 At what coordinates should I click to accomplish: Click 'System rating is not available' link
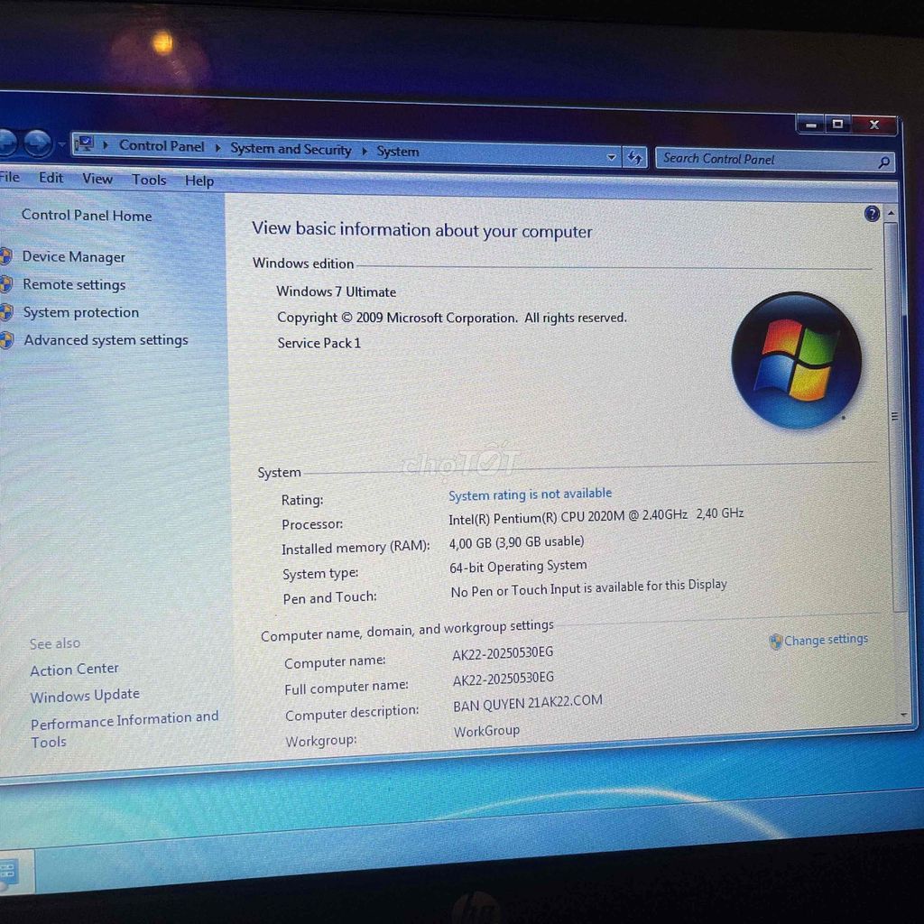531,494
